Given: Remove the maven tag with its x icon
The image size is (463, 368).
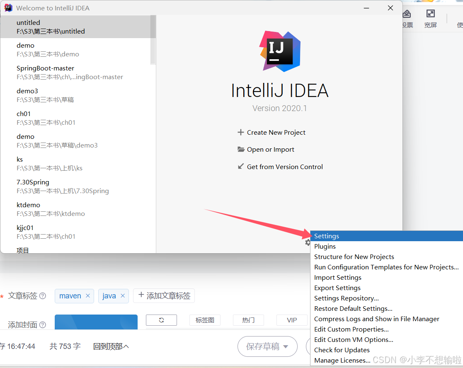Looking at the screenshot, I should click(x=88, y=296).
